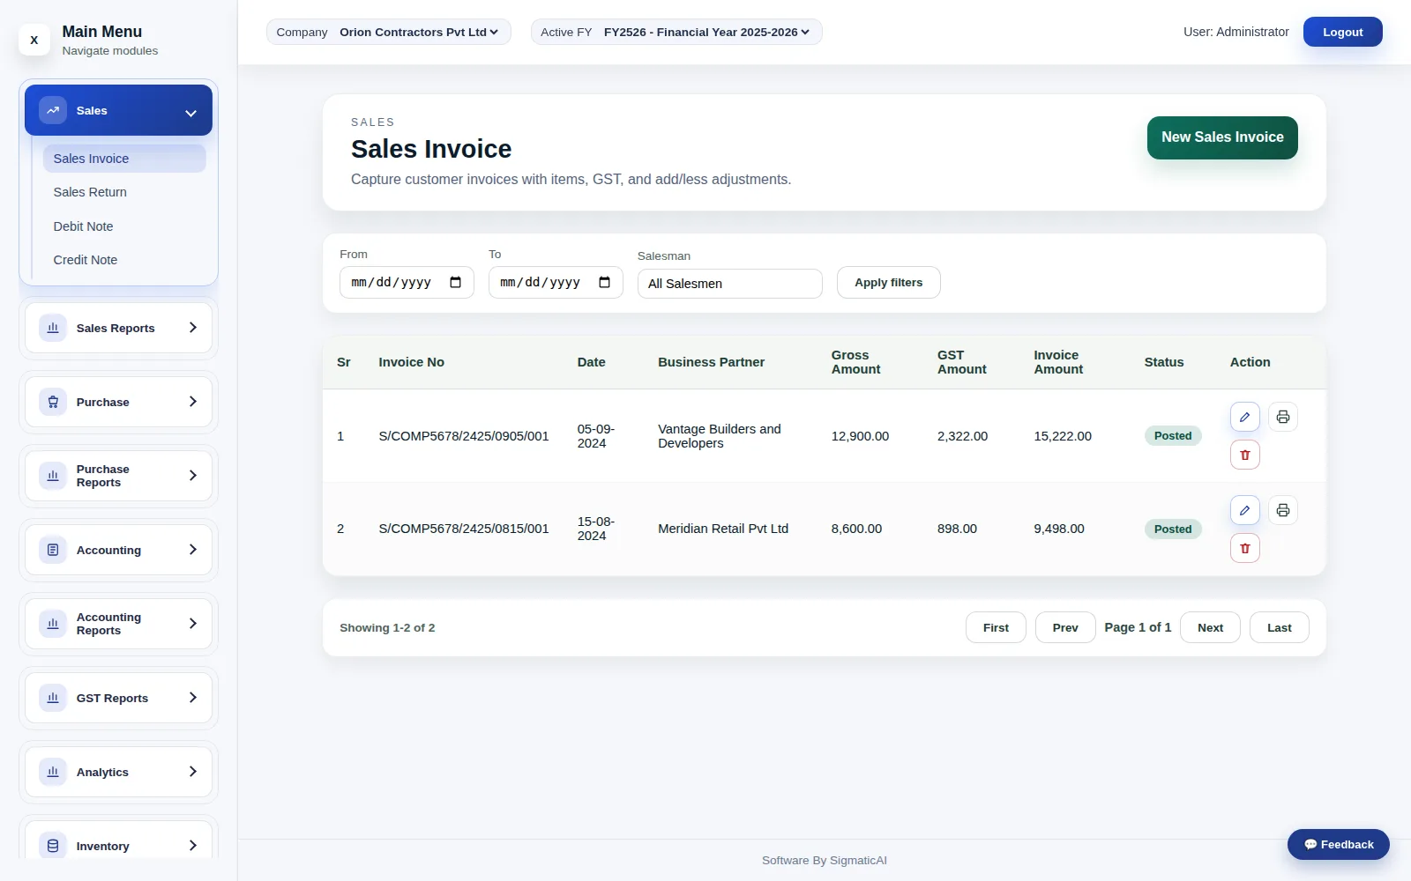
Task: Open calendar picker in From date field
Action: (x=455, y=282)
